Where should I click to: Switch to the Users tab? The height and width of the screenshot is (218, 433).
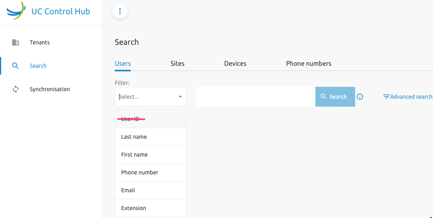pos(123,63)
